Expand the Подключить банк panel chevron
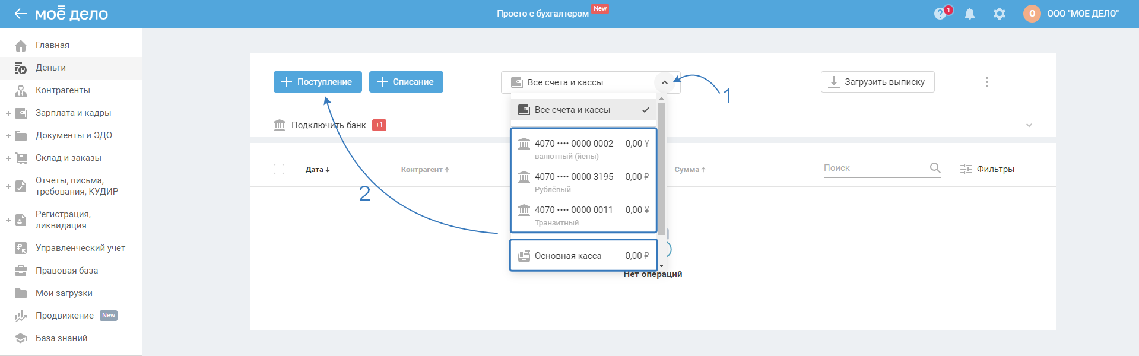The height and width of the screenshot is (356, 1139). click(x=1029, y=125)
